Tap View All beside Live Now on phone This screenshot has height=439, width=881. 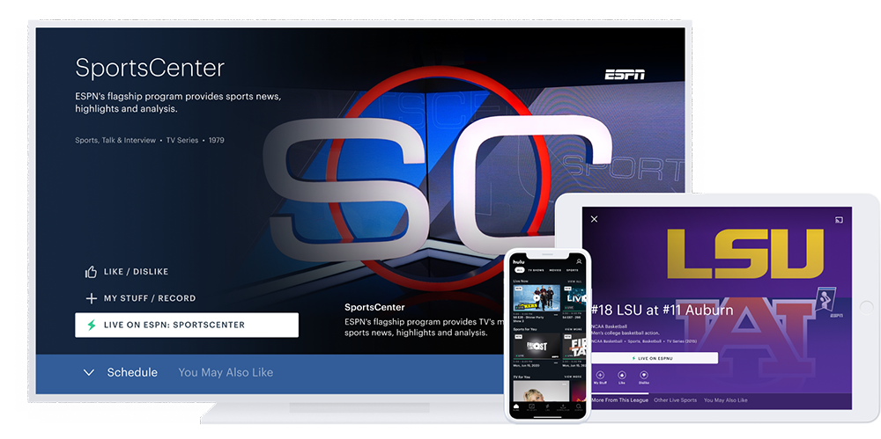574,282
